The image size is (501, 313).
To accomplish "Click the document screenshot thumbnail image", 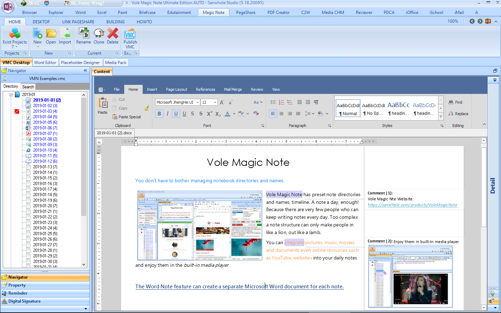I will click(x=200, y=225).
